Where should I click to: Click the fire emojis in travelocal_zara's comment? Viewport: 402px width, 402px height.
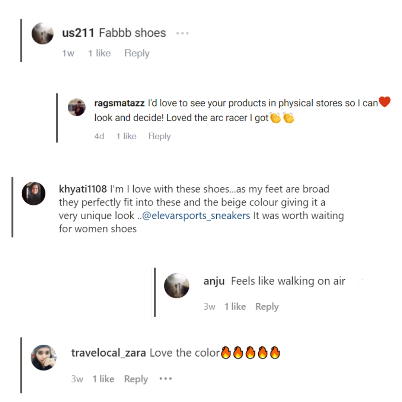click(x=250, y=352)
